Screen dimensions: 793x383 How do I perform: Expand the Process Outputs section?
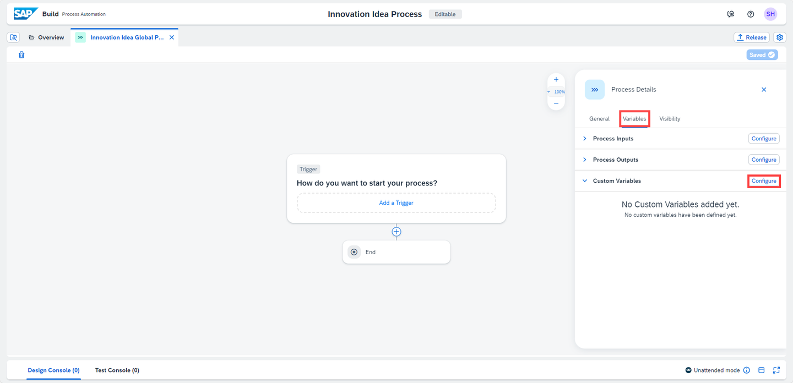585,160
